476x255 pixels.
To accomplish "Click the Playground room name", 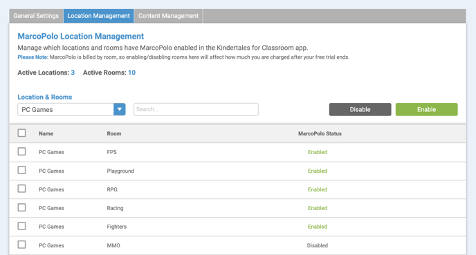I will (120, 171).
